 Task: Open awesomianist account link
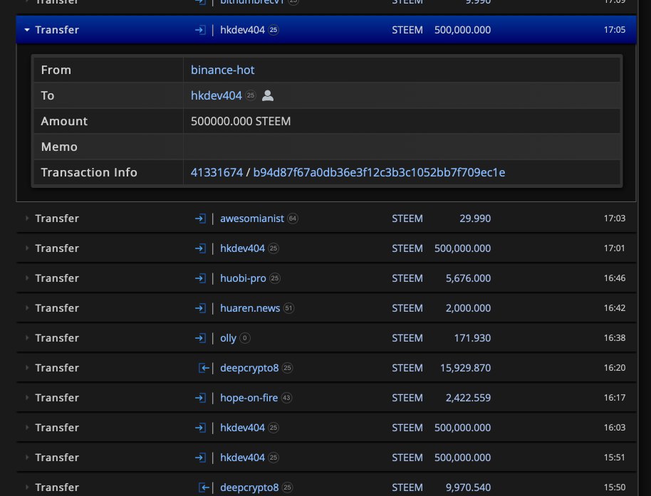click(252, 218)
